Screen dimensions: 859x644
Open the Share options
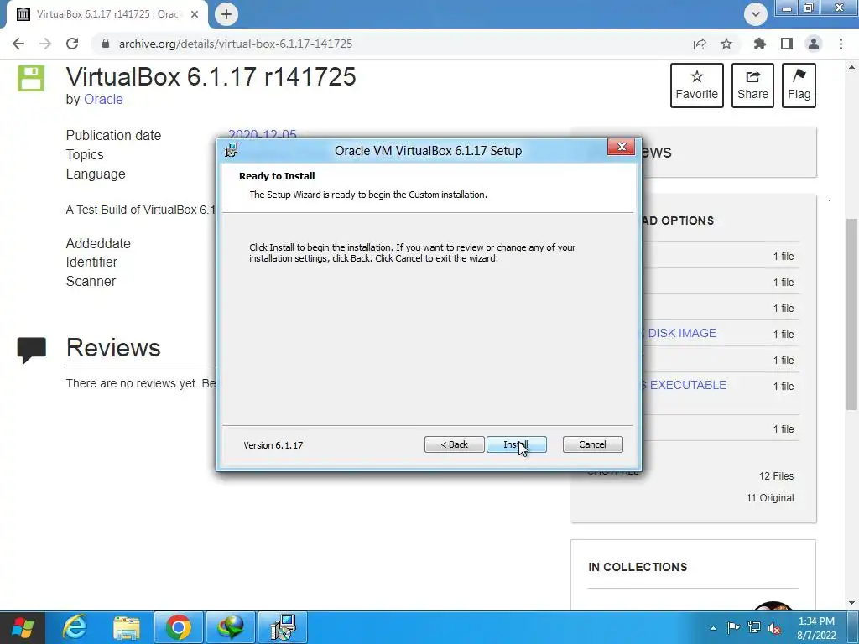752,86
